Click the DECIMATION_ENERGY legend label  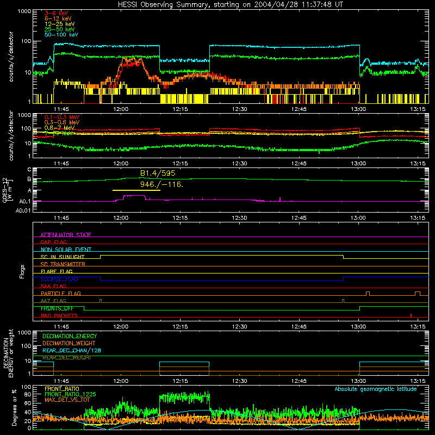coord(70,336)
